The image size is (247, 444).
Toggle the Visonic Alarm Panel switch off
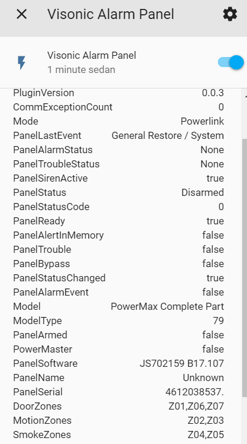coord(230,62)
